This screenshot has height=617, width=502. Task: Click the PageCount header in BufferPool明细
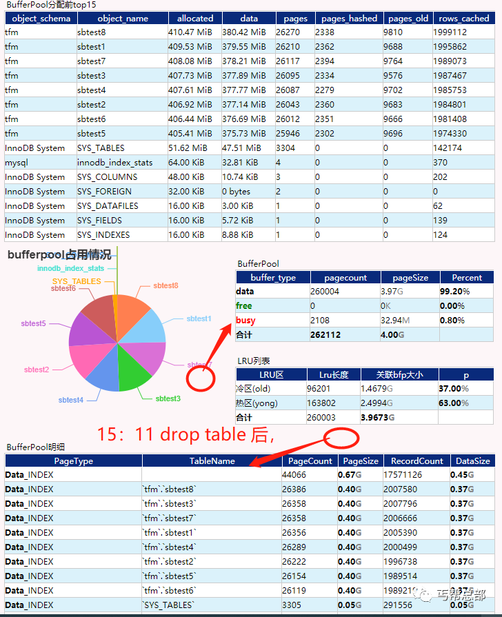[x=310, y=461]
